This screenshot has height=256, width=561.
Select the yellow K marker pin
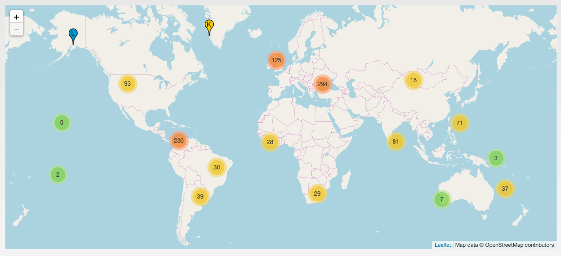[x=209, y=28]
